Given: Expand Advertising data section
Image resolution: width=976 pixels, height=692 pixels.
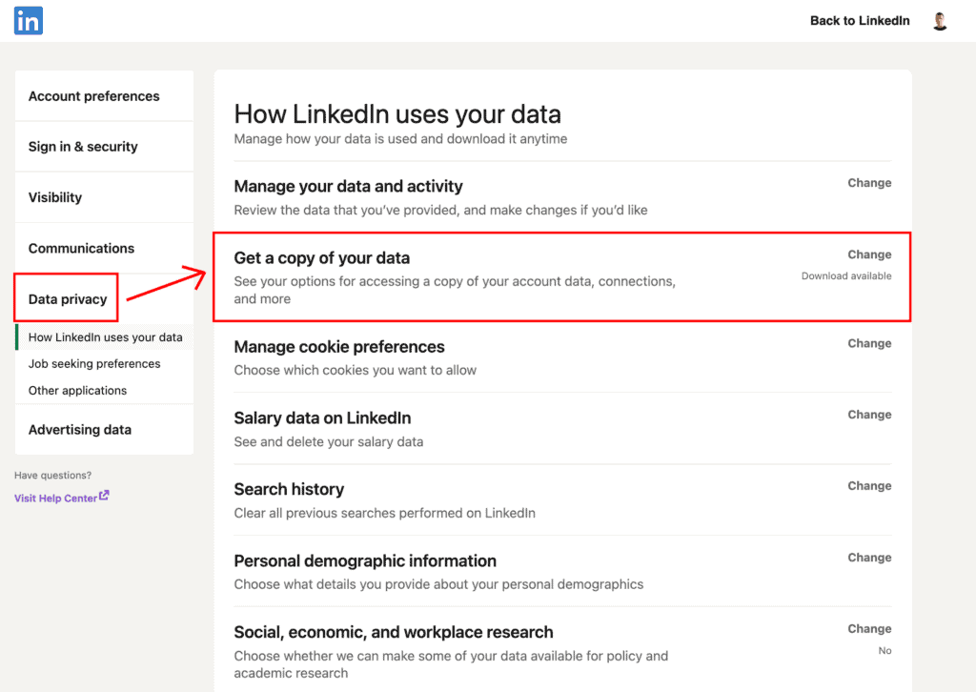Looking at the screenshot, I should pos(80,430).
